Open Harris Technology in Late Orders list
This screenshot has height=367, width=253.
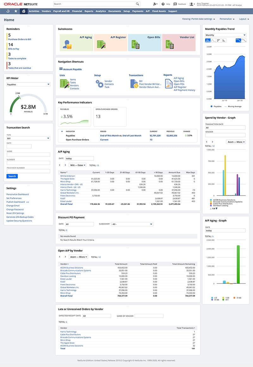point(68,332)
